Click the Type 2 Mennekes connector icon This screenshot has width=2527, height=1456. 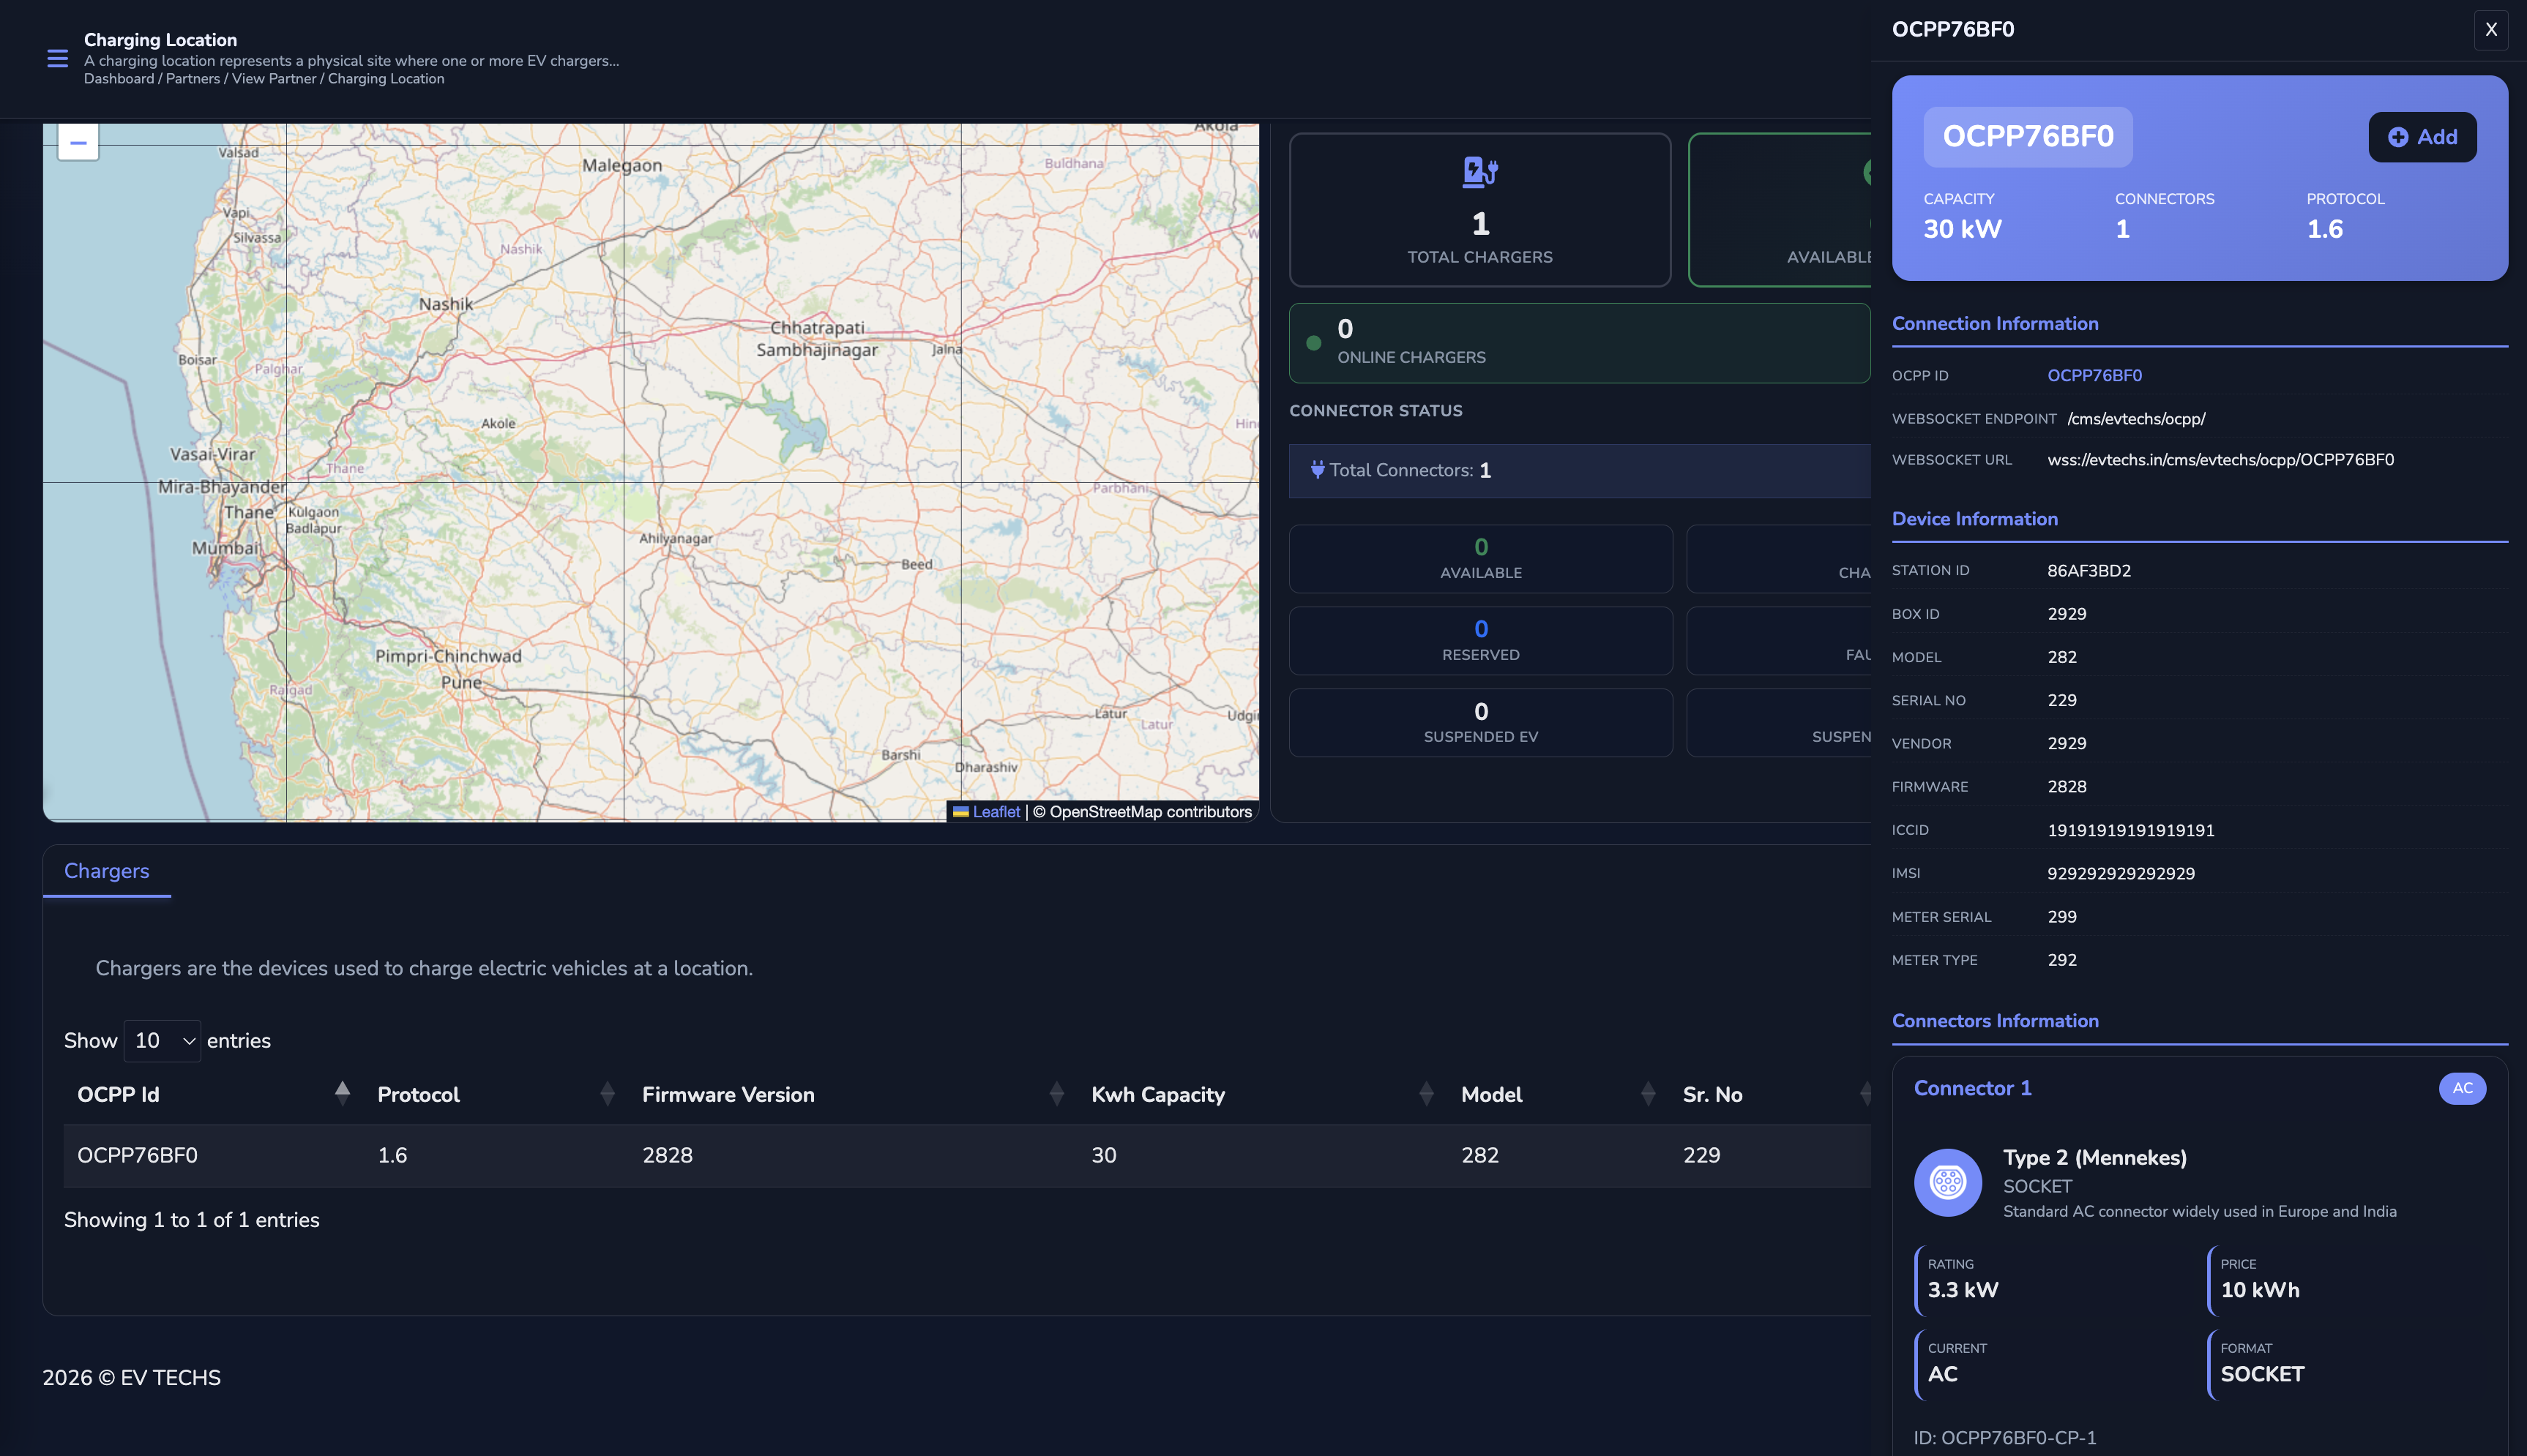[x=1946, y=1182]
